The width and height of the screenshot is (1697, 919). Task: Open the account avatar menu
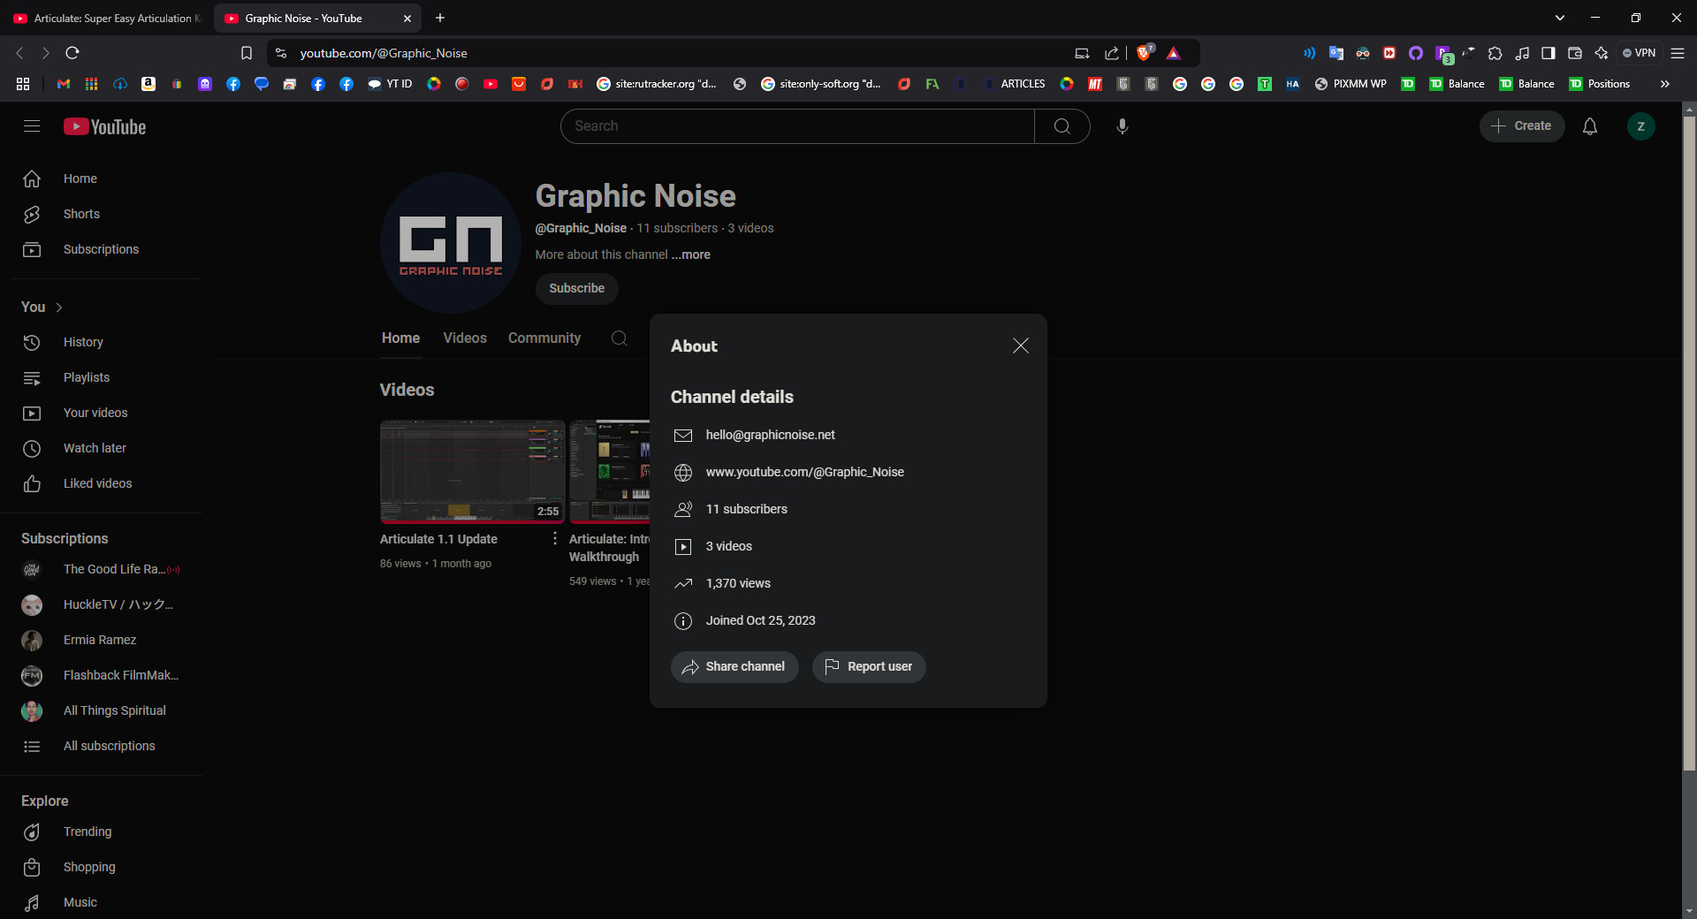1640,126
